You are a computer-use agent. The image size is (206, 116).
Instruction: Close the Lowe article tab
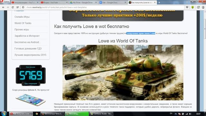click(x=155, y=3)
